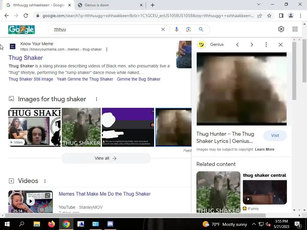Show previous image in Genius panel

(x=237, y=45)
